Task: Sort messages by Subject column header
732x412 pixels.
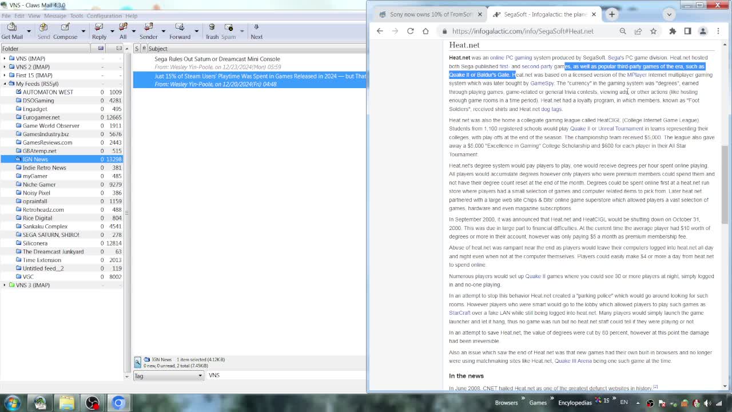Action: point(257,49)
